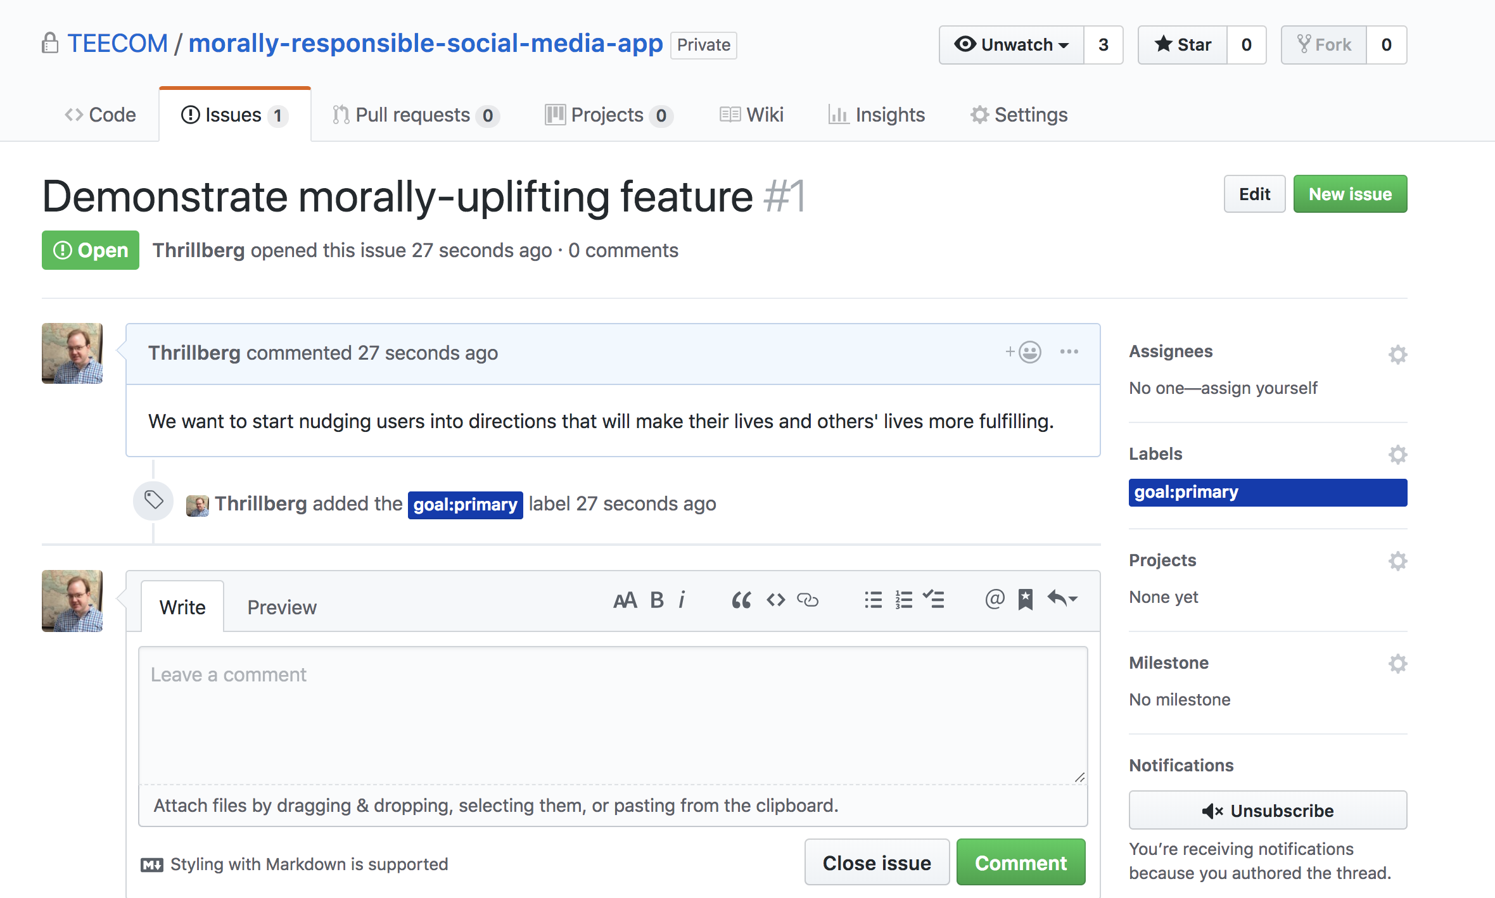Screen dimensions: 1495x898
Task: Click the Edit issue title button
Action: coord(1254,194)
